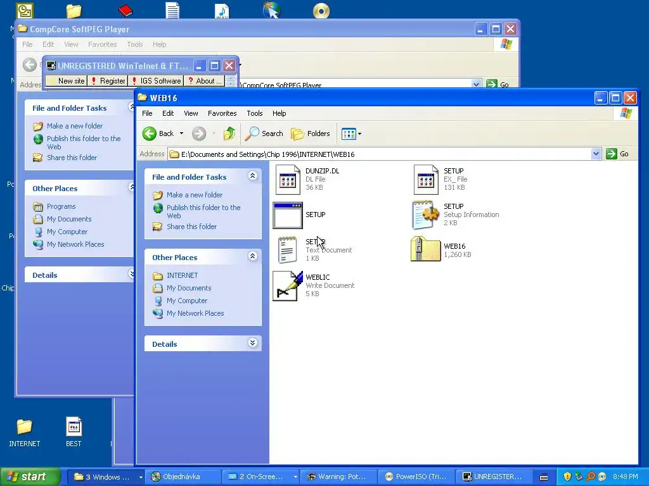Open Search in the WEB16 toolbar
The width and height of the screenshot is (649, 486).
point(264,134)
